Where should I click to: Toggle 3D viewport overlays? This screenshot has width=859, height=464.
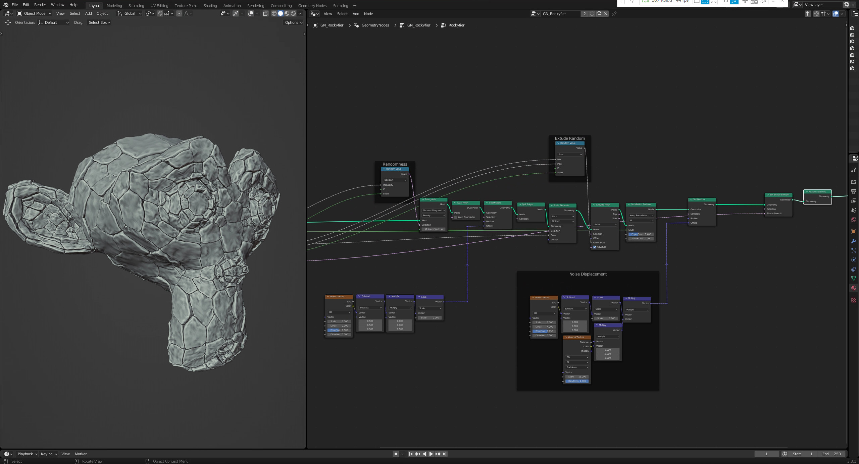click(251, 13)
